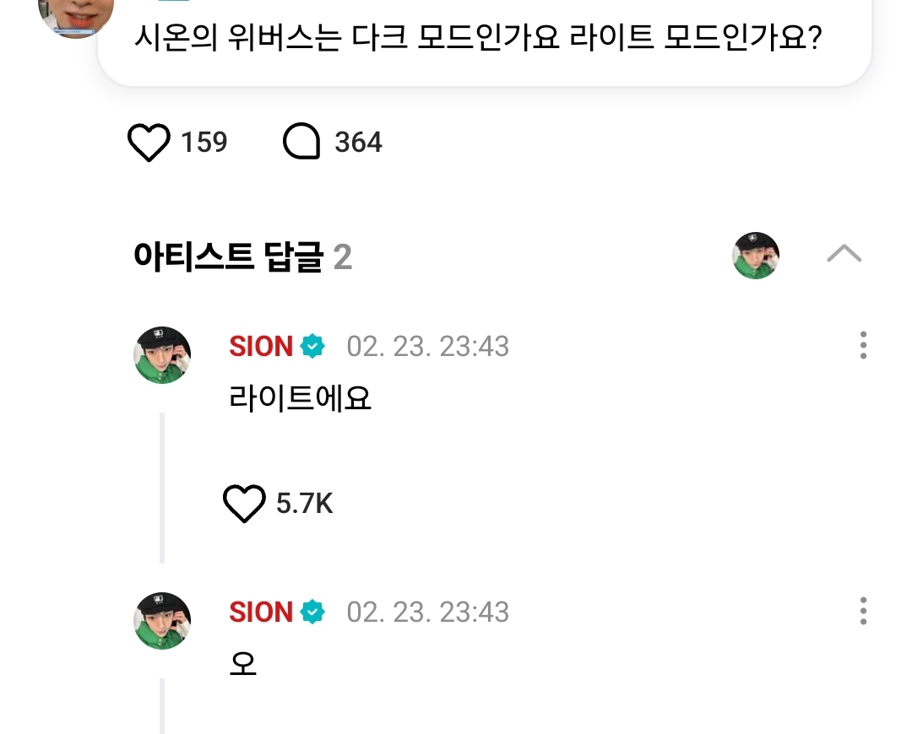
Task: Tap the verified badge on the 오 reply
Action: [312, 613]
